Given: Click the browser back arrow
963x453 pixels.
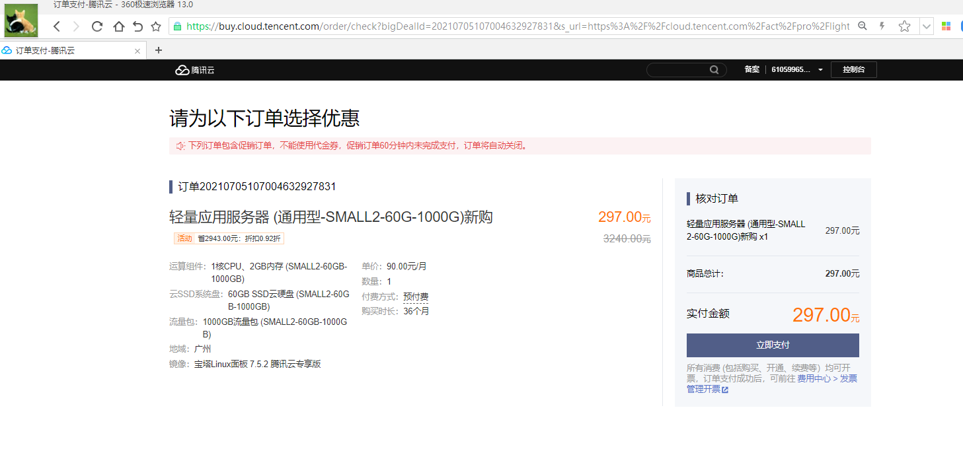Looking at the screenshot, I should (57, 26).
